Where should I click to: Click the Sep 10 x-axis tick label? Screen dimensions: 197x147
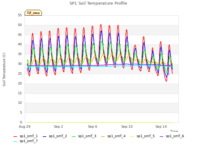tap(127, 126)
